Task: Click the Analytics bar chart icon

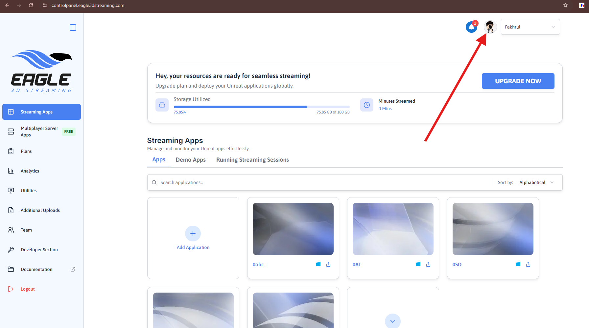Action: pos(11,171)
